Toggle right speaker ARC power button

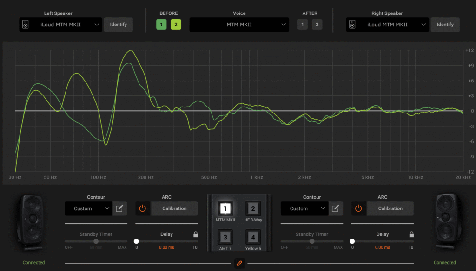coord(358,208)
